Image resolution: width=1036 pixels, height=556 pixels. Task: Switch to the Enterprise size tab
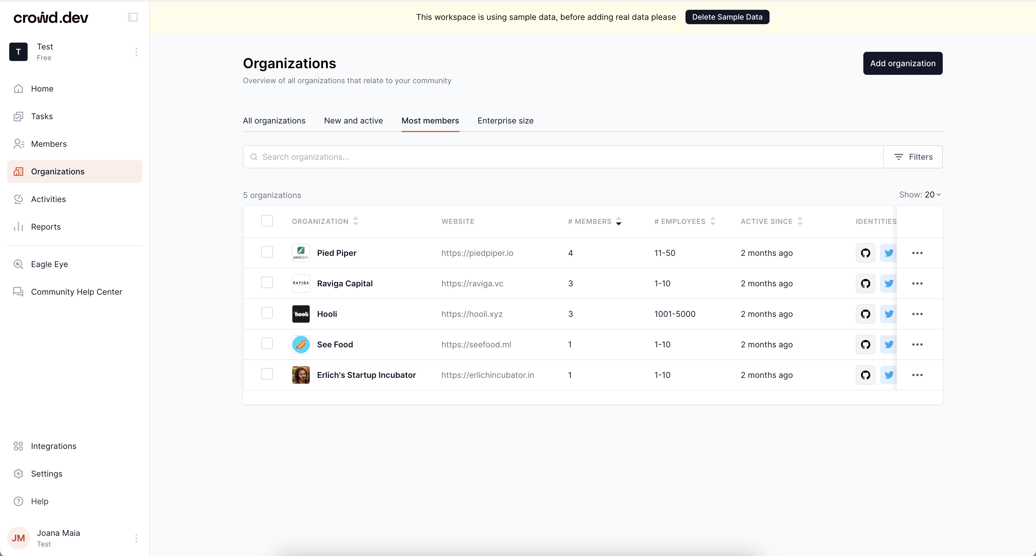pyautogui.click(x=505, y=121)
